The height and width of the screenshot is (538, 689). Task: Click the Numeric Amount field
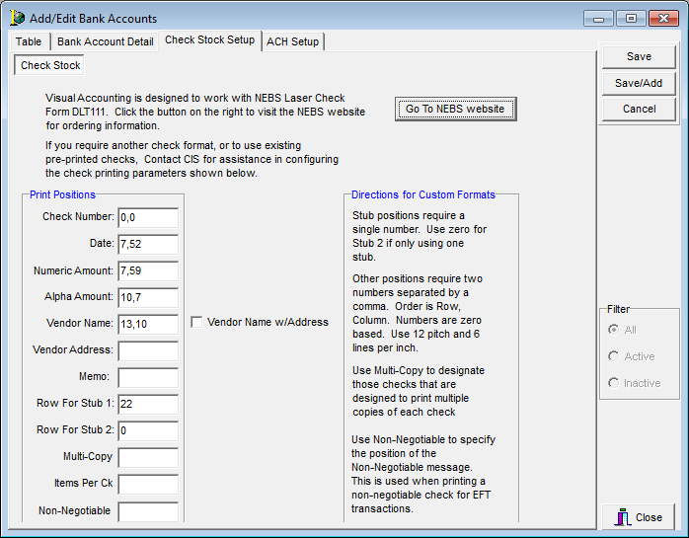pos(148,270)
